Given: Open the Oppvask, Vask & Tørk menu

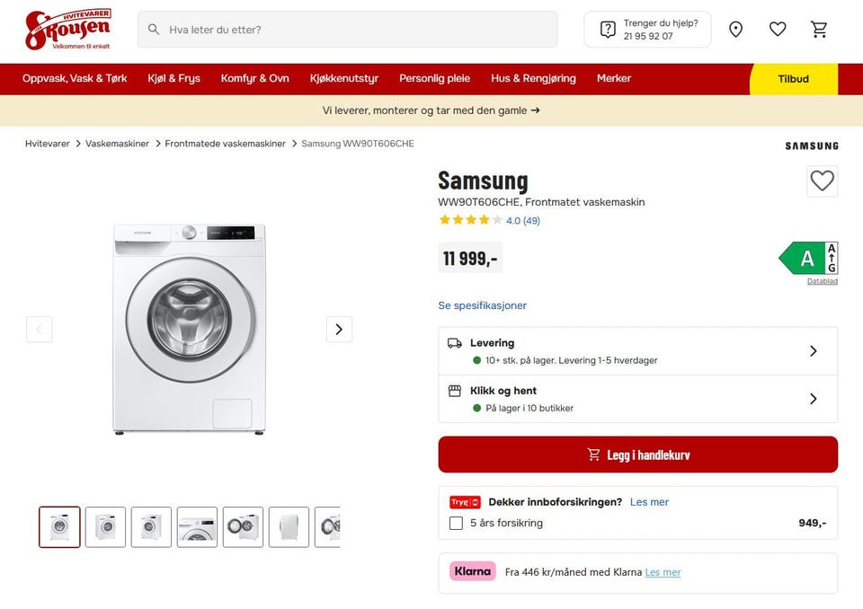Looking at the screenshot, I should (x=75, y=78).
